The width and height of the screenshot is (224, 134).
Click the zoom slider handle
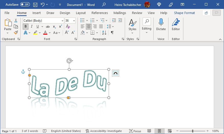tap(193, 131)
